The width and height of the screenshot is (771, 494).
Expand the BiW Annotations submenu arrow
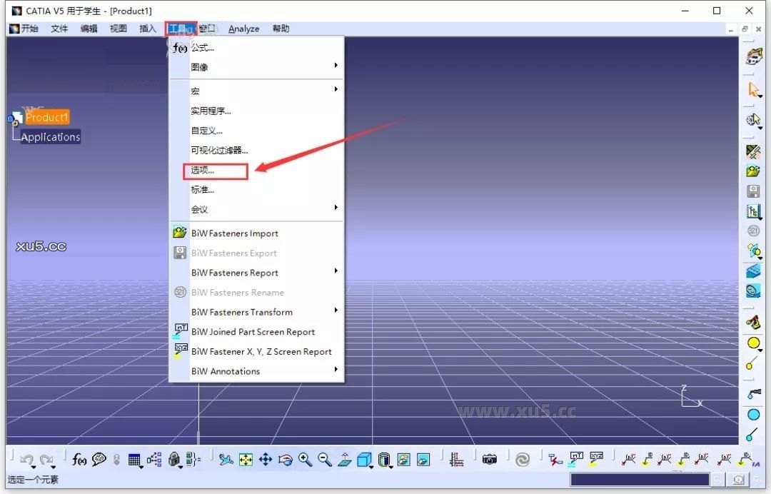[x=336, y=370]
